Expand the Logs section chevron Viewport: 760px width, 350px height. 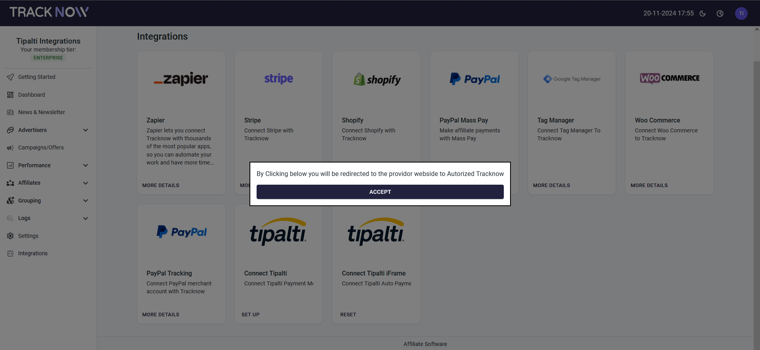pyautogui.click(x=86, y=218)
